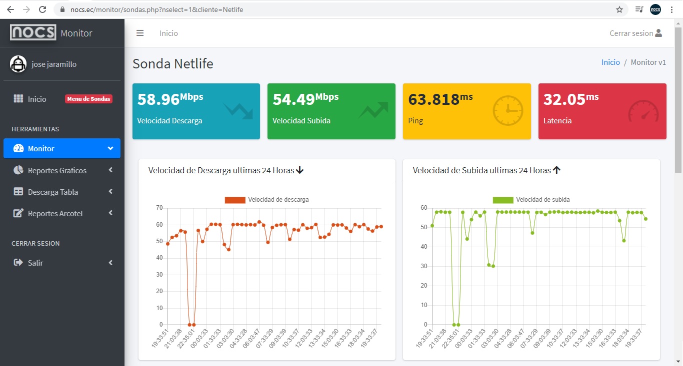The image size is (683, 366).
Task: Bookmark this page with the star icon
Action: (619, 9)
